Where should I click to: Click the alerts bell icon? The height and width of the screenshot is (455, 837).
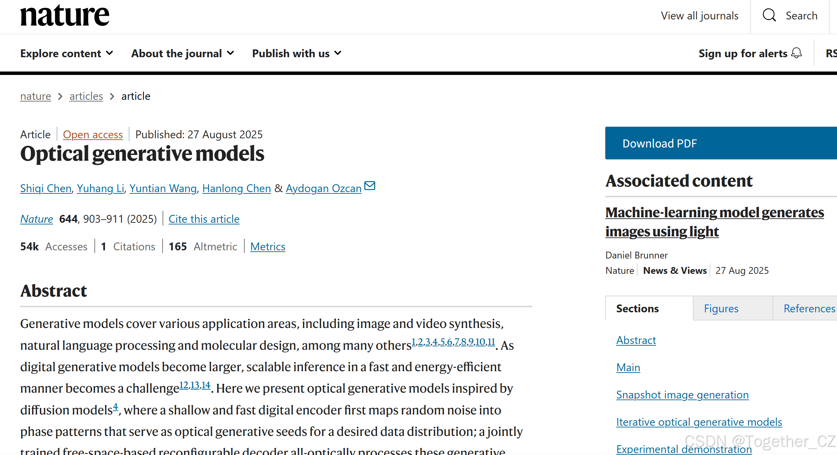tap(796, 53)
